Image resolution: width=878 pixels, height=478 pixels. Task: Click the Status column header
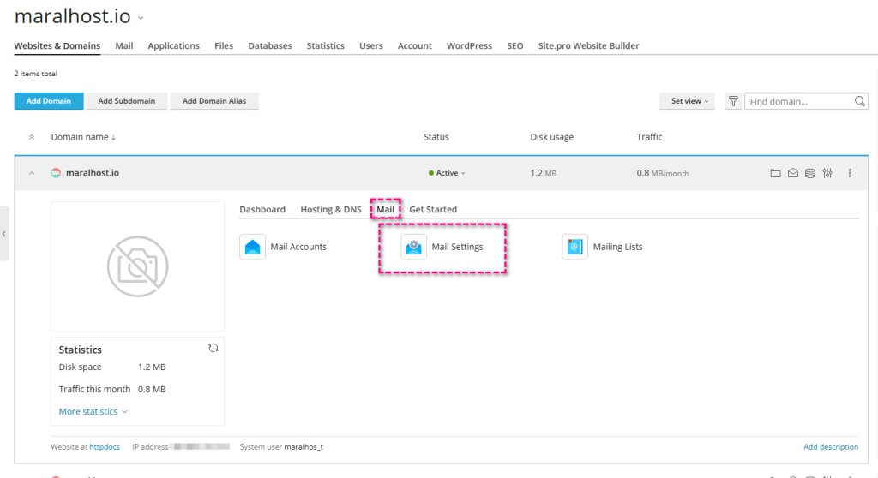click(436, 137)
